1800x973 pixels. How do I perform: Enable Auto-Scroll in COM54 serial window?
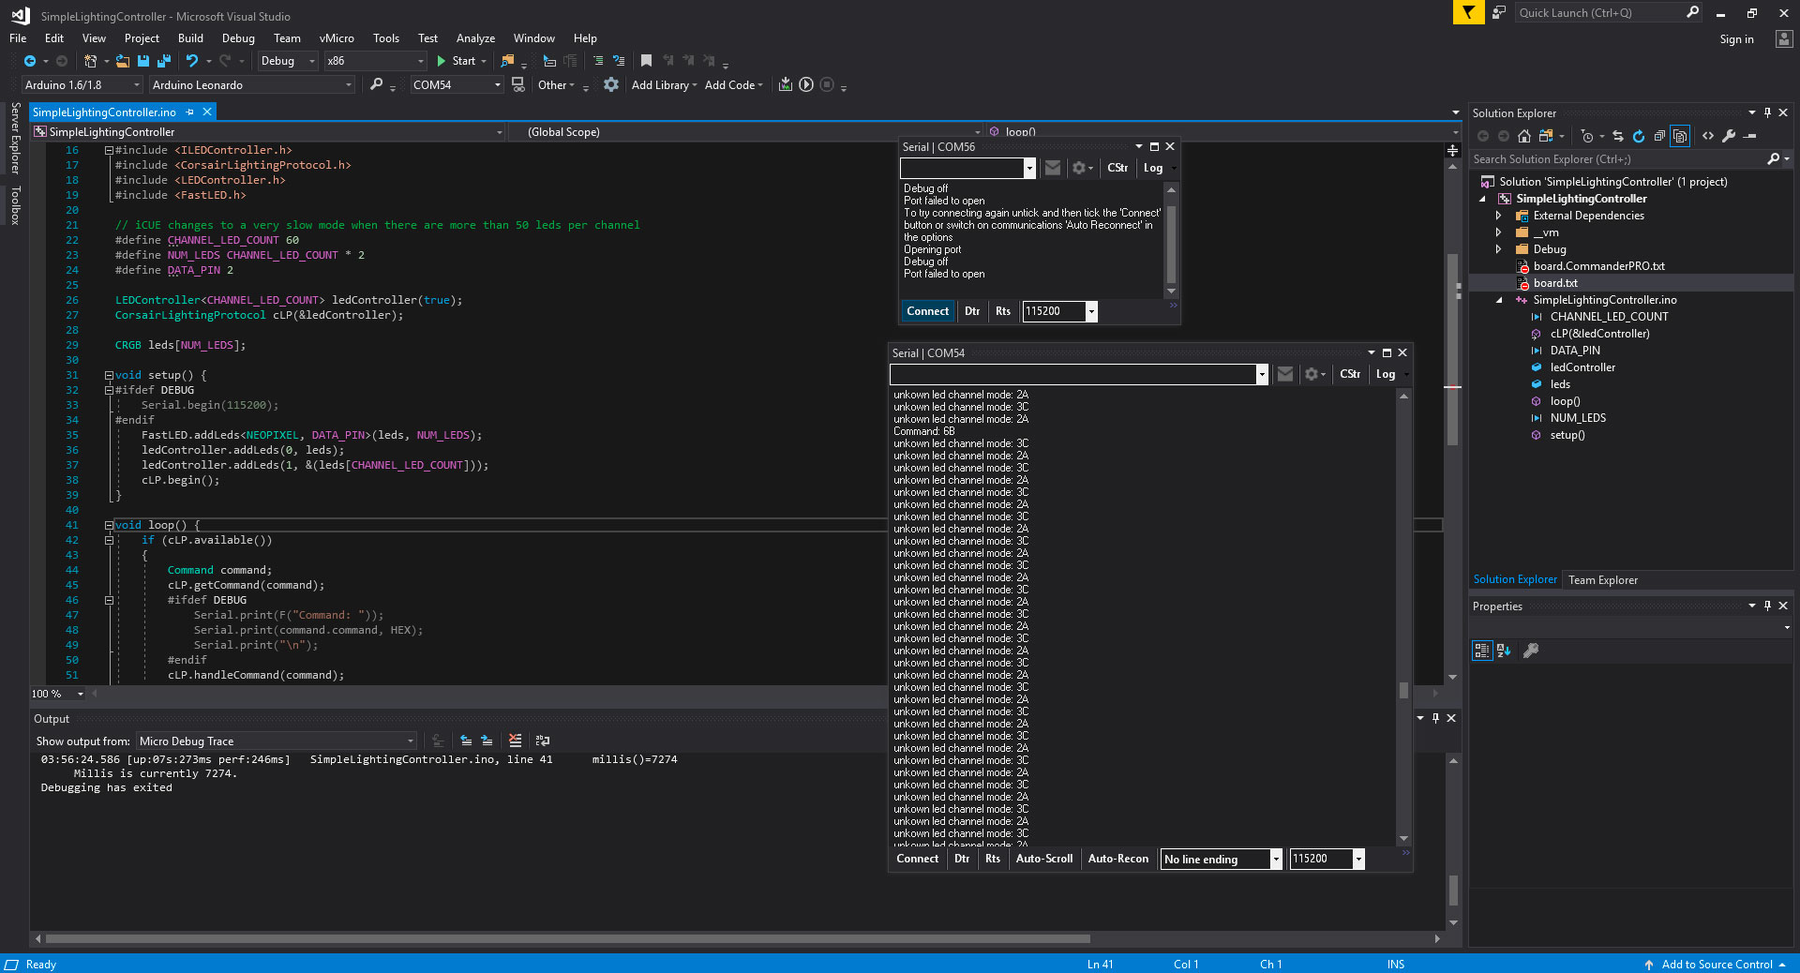(x=1043, y=859)
